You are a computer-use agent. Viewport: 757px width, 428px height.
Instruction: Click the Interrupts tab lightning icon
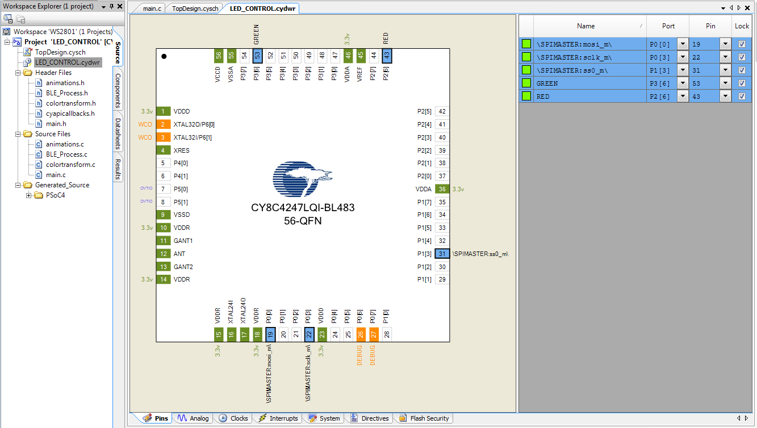tap(262, 418)
